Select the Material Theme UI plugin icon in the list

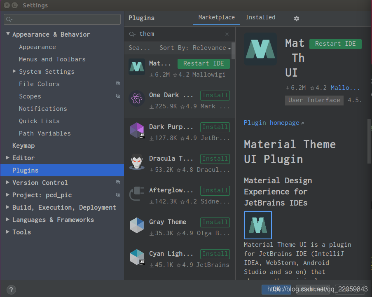point(137,67)
